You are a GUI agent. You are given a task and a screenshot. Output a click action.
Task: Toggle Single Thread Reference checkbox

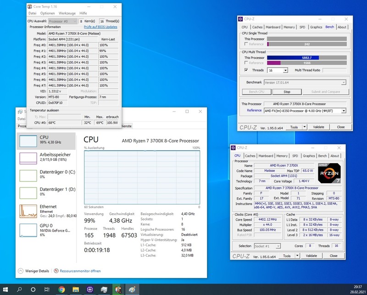tap(247, 44)
